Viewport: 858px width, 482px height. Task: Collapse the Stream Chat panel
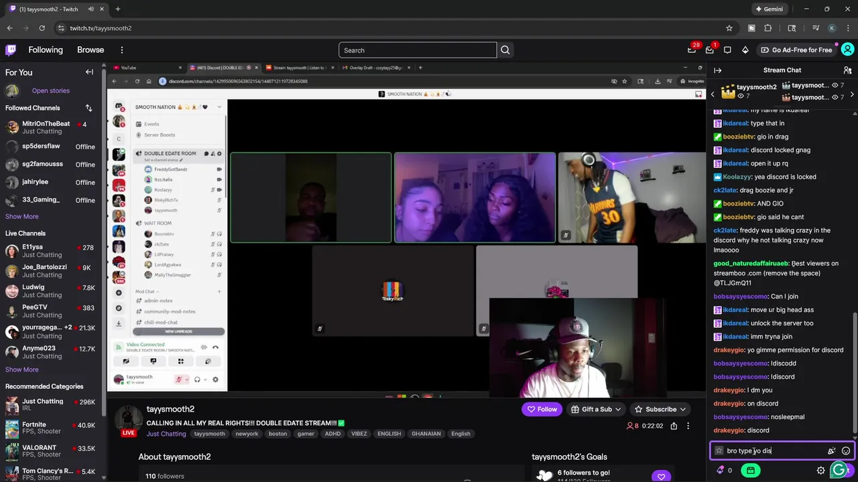click(x=717, y=70)
